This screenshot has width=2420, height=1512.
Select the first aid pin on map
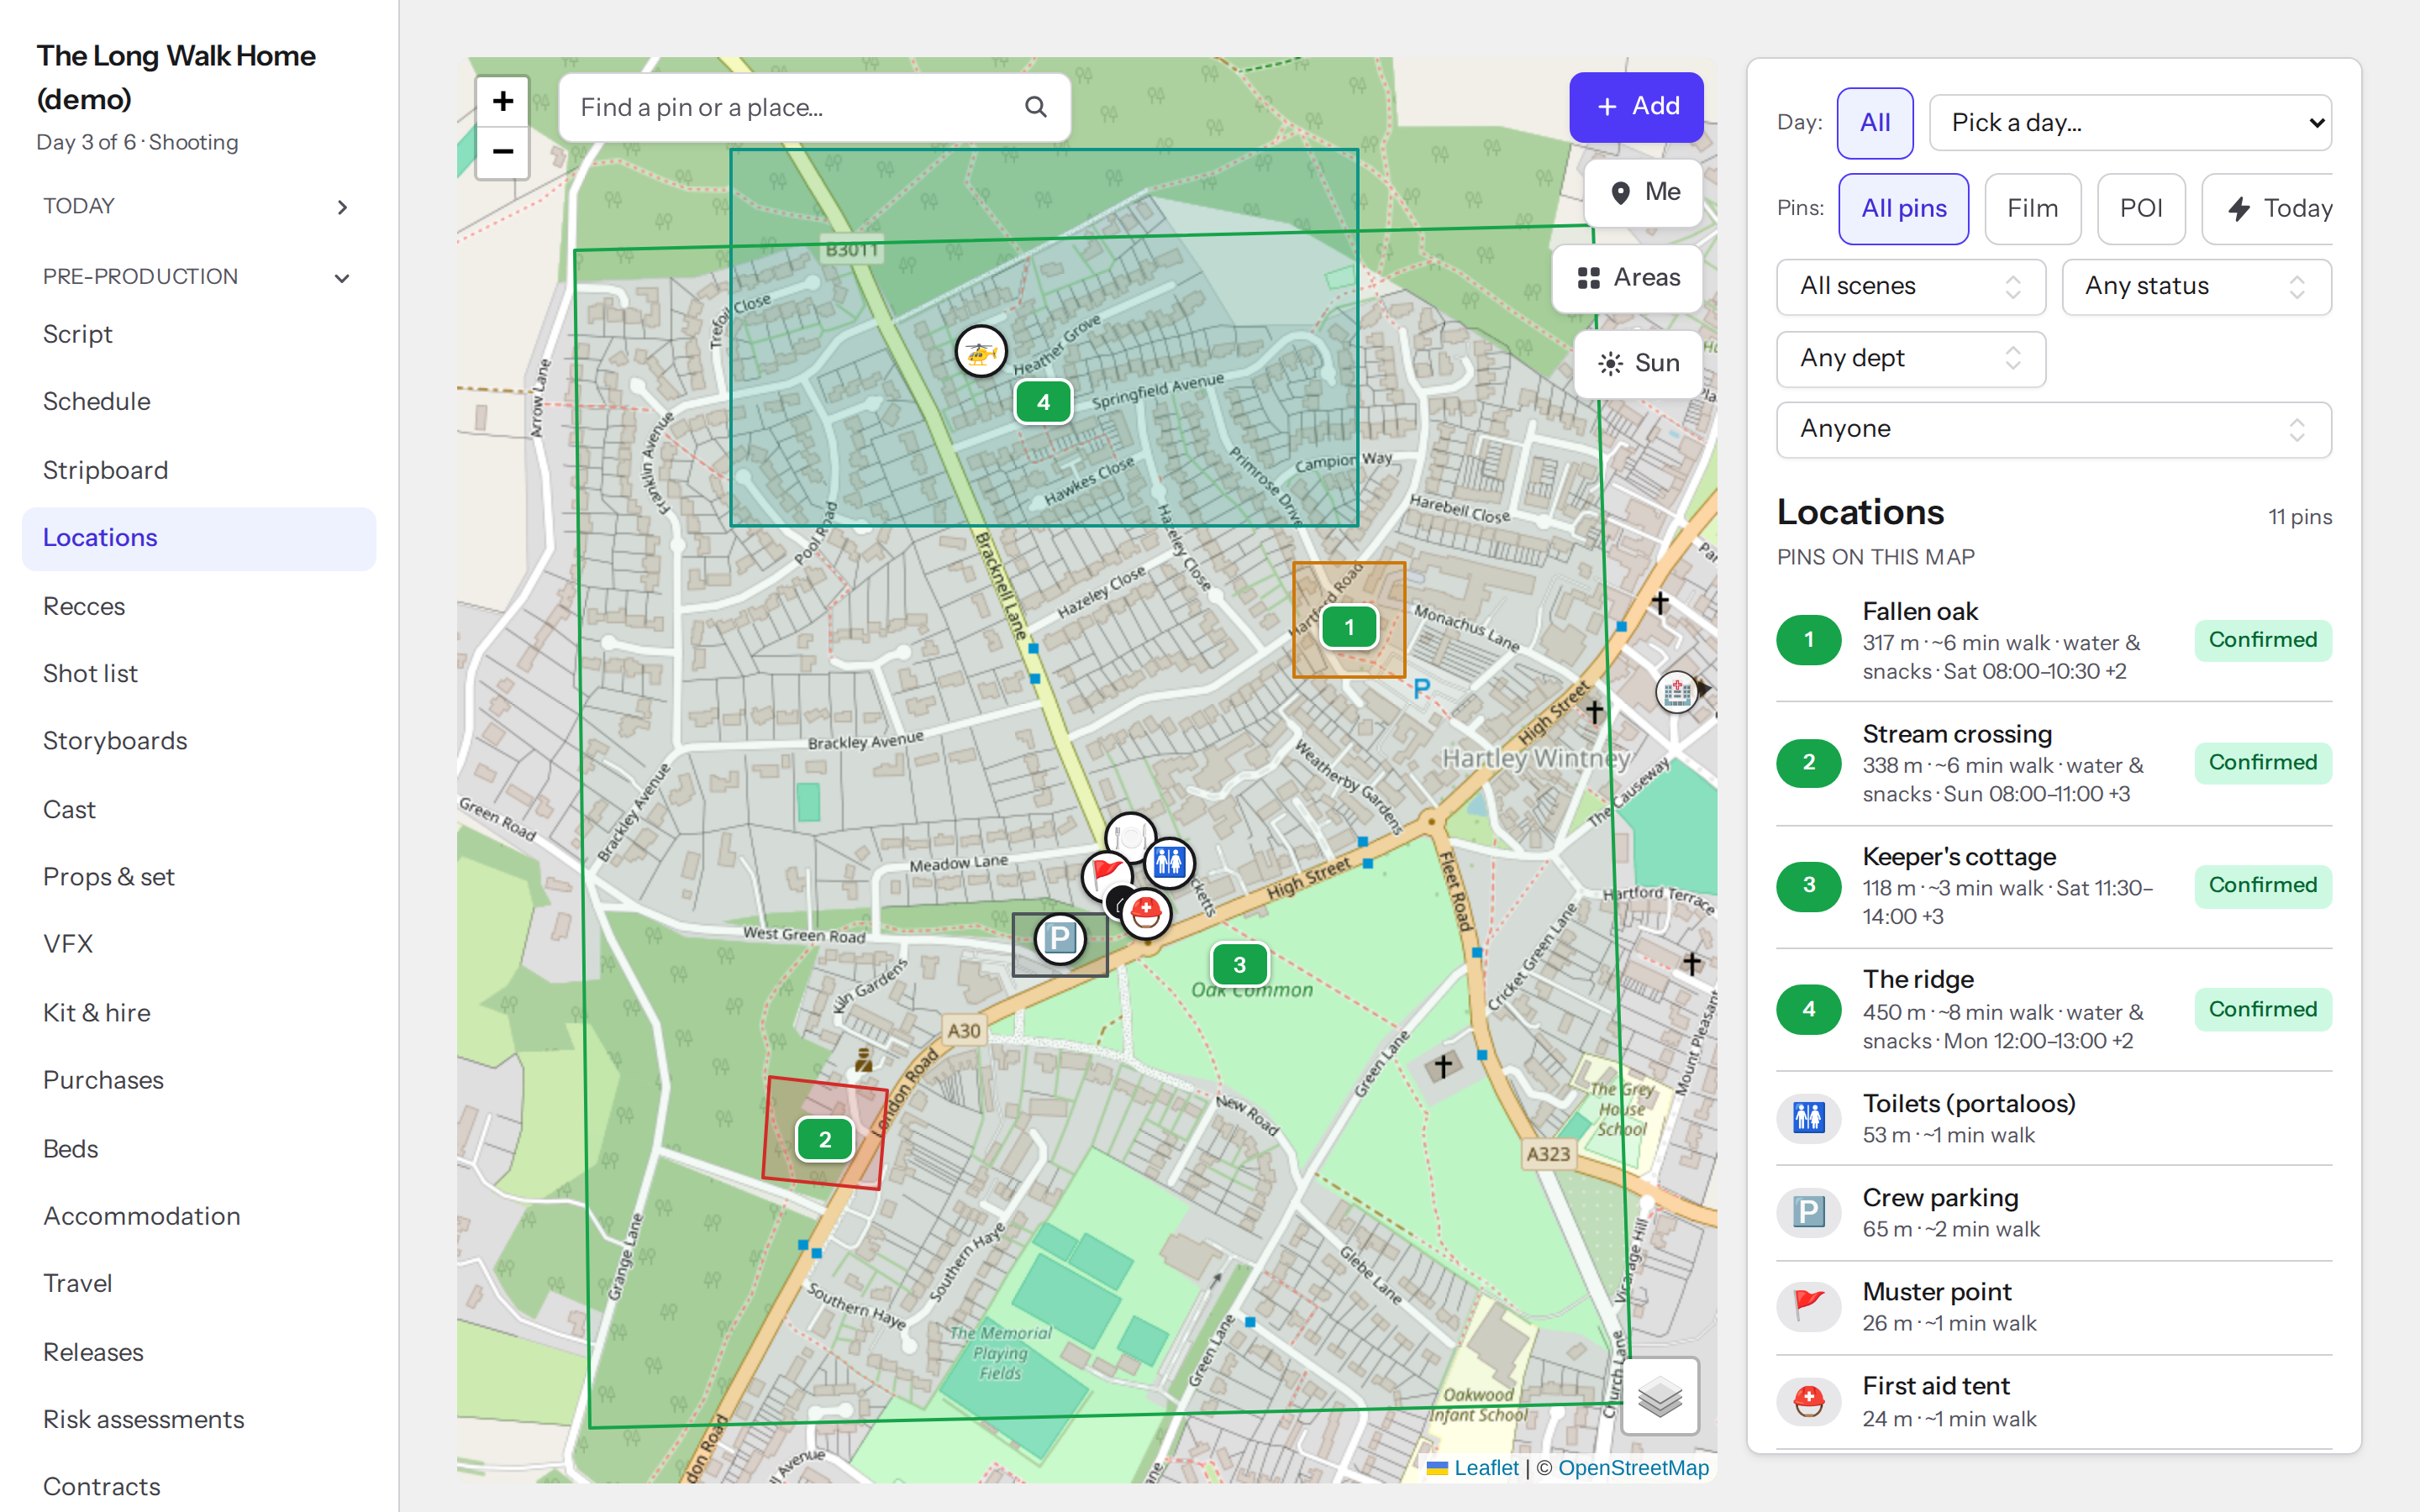pos(1146,912)
